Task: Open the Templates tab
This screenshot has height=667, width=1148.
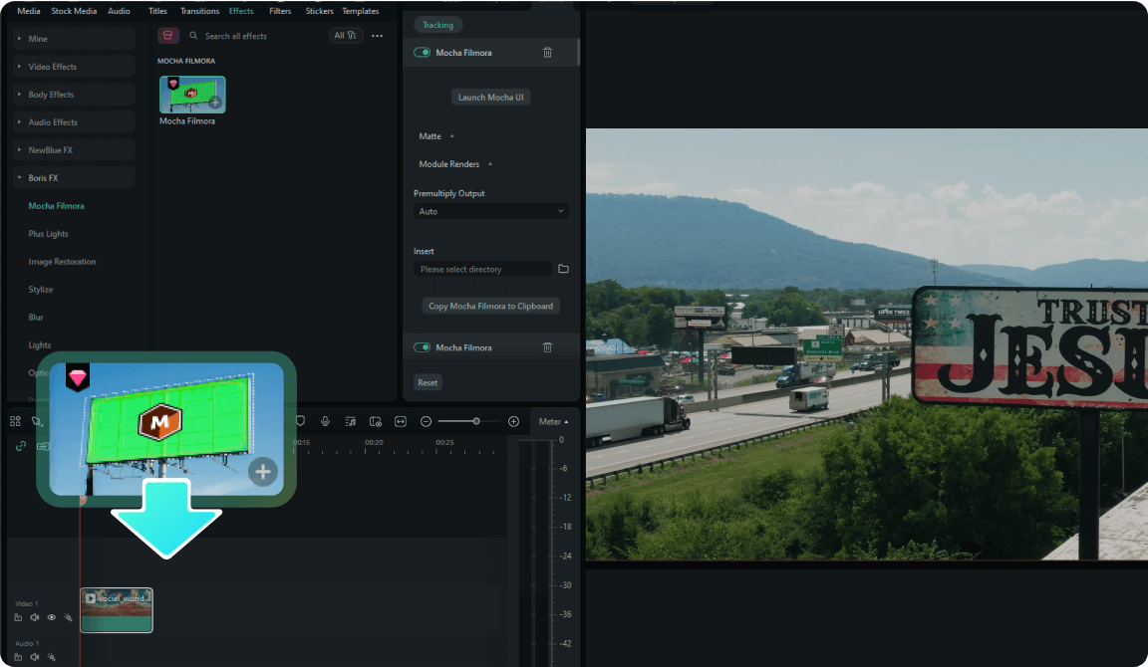Action: (360, 11)
